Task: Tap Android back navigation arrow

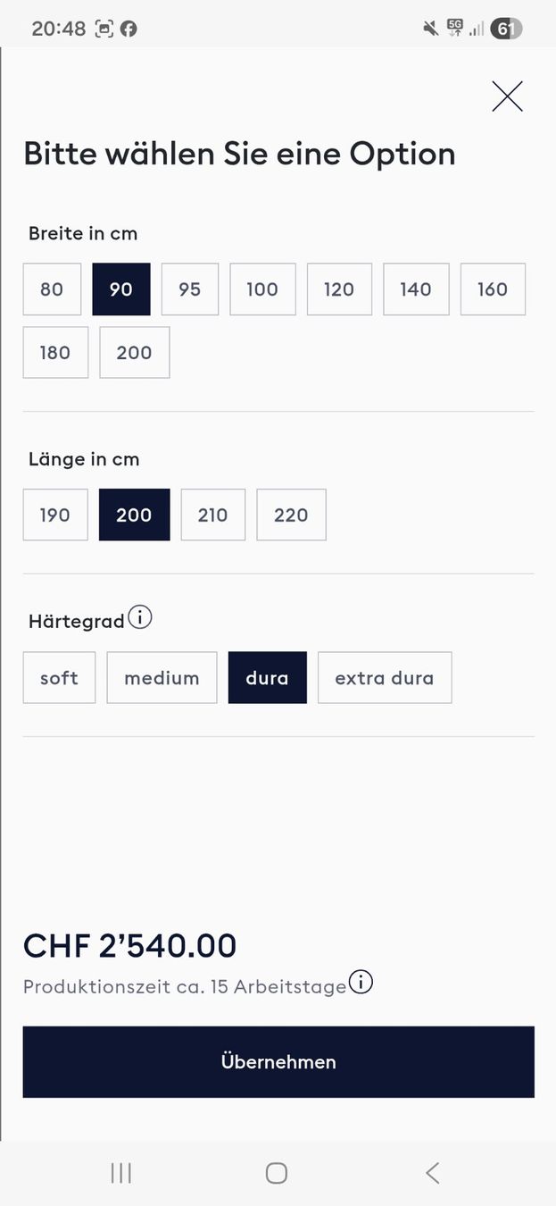Action: pos(432,1173)
